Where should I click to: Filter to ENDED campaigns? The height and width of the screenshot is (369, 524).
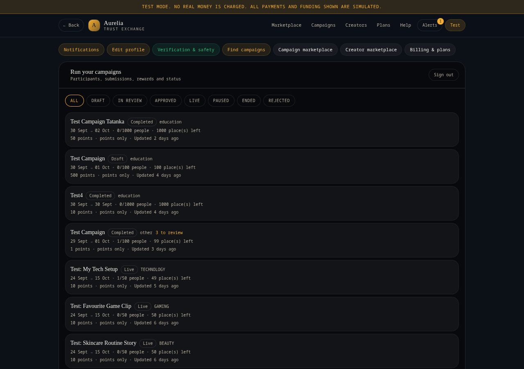click(x=249, y=101)
